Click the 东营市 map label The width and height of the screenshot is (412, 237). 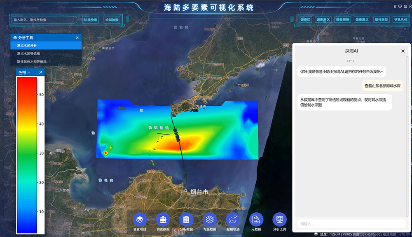tap(64, 190)
